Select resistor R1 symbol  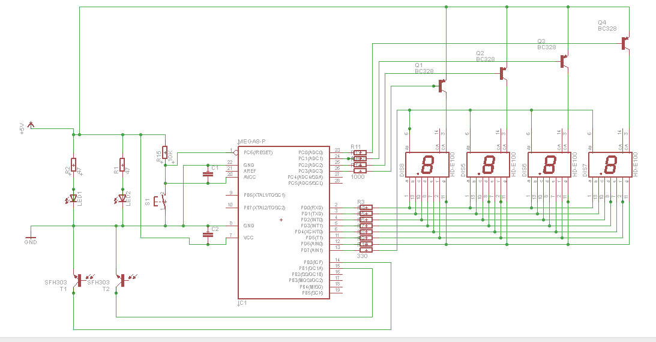[x=122, y=165]
